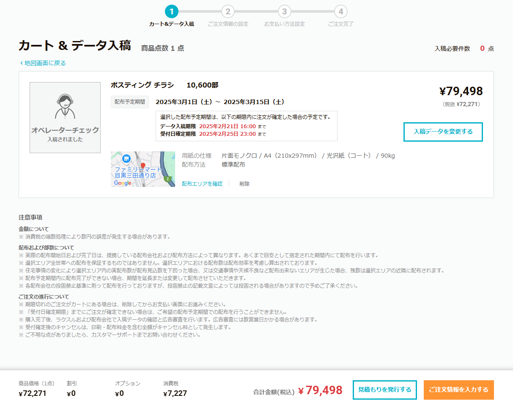Viewport: 513px width, 409px height.
Task: Click the tax-excluded price 税抜 ¥72,271
Action: tap(461, 104)
